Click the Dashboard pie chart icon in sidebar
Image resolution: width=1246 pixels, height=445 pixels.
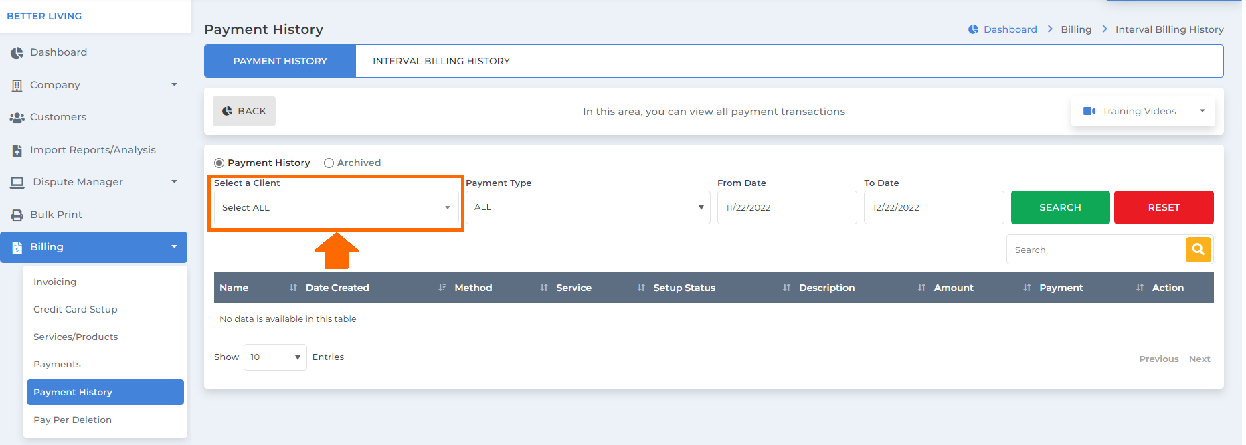17,53
